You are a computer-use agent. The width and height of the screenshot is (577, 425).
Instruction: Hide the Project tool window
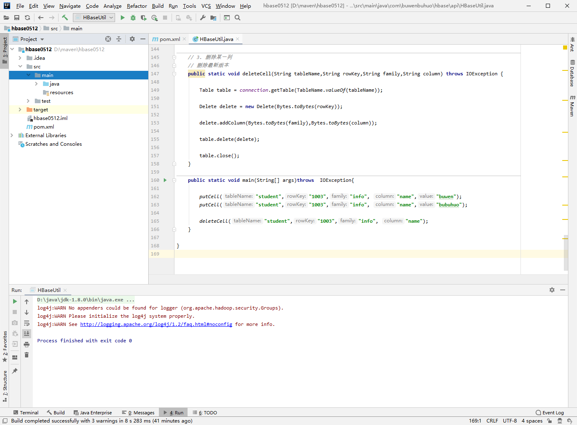143,39
